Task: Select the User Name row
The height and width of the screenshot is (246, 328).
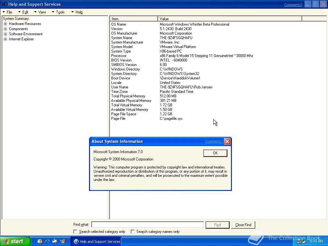Action: tap(162, 87)
